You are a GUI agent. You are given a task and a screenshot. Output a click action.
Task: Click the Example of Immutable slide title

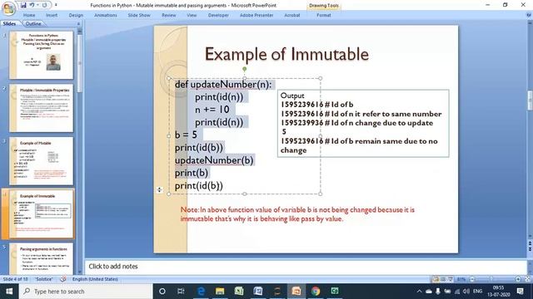point(286,54)
